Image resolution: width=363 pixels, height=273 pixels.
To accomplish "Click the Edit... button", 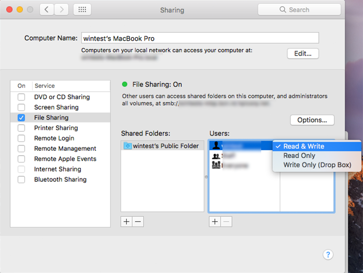I will [x=303, y=53].
